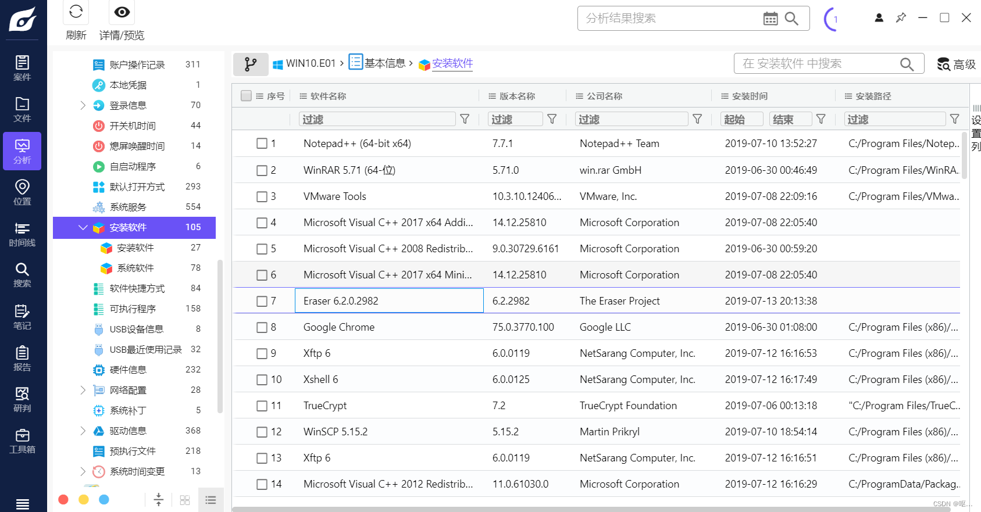
Task: Expand the 登录信息 tree node
Action: [x=83, y=105]
